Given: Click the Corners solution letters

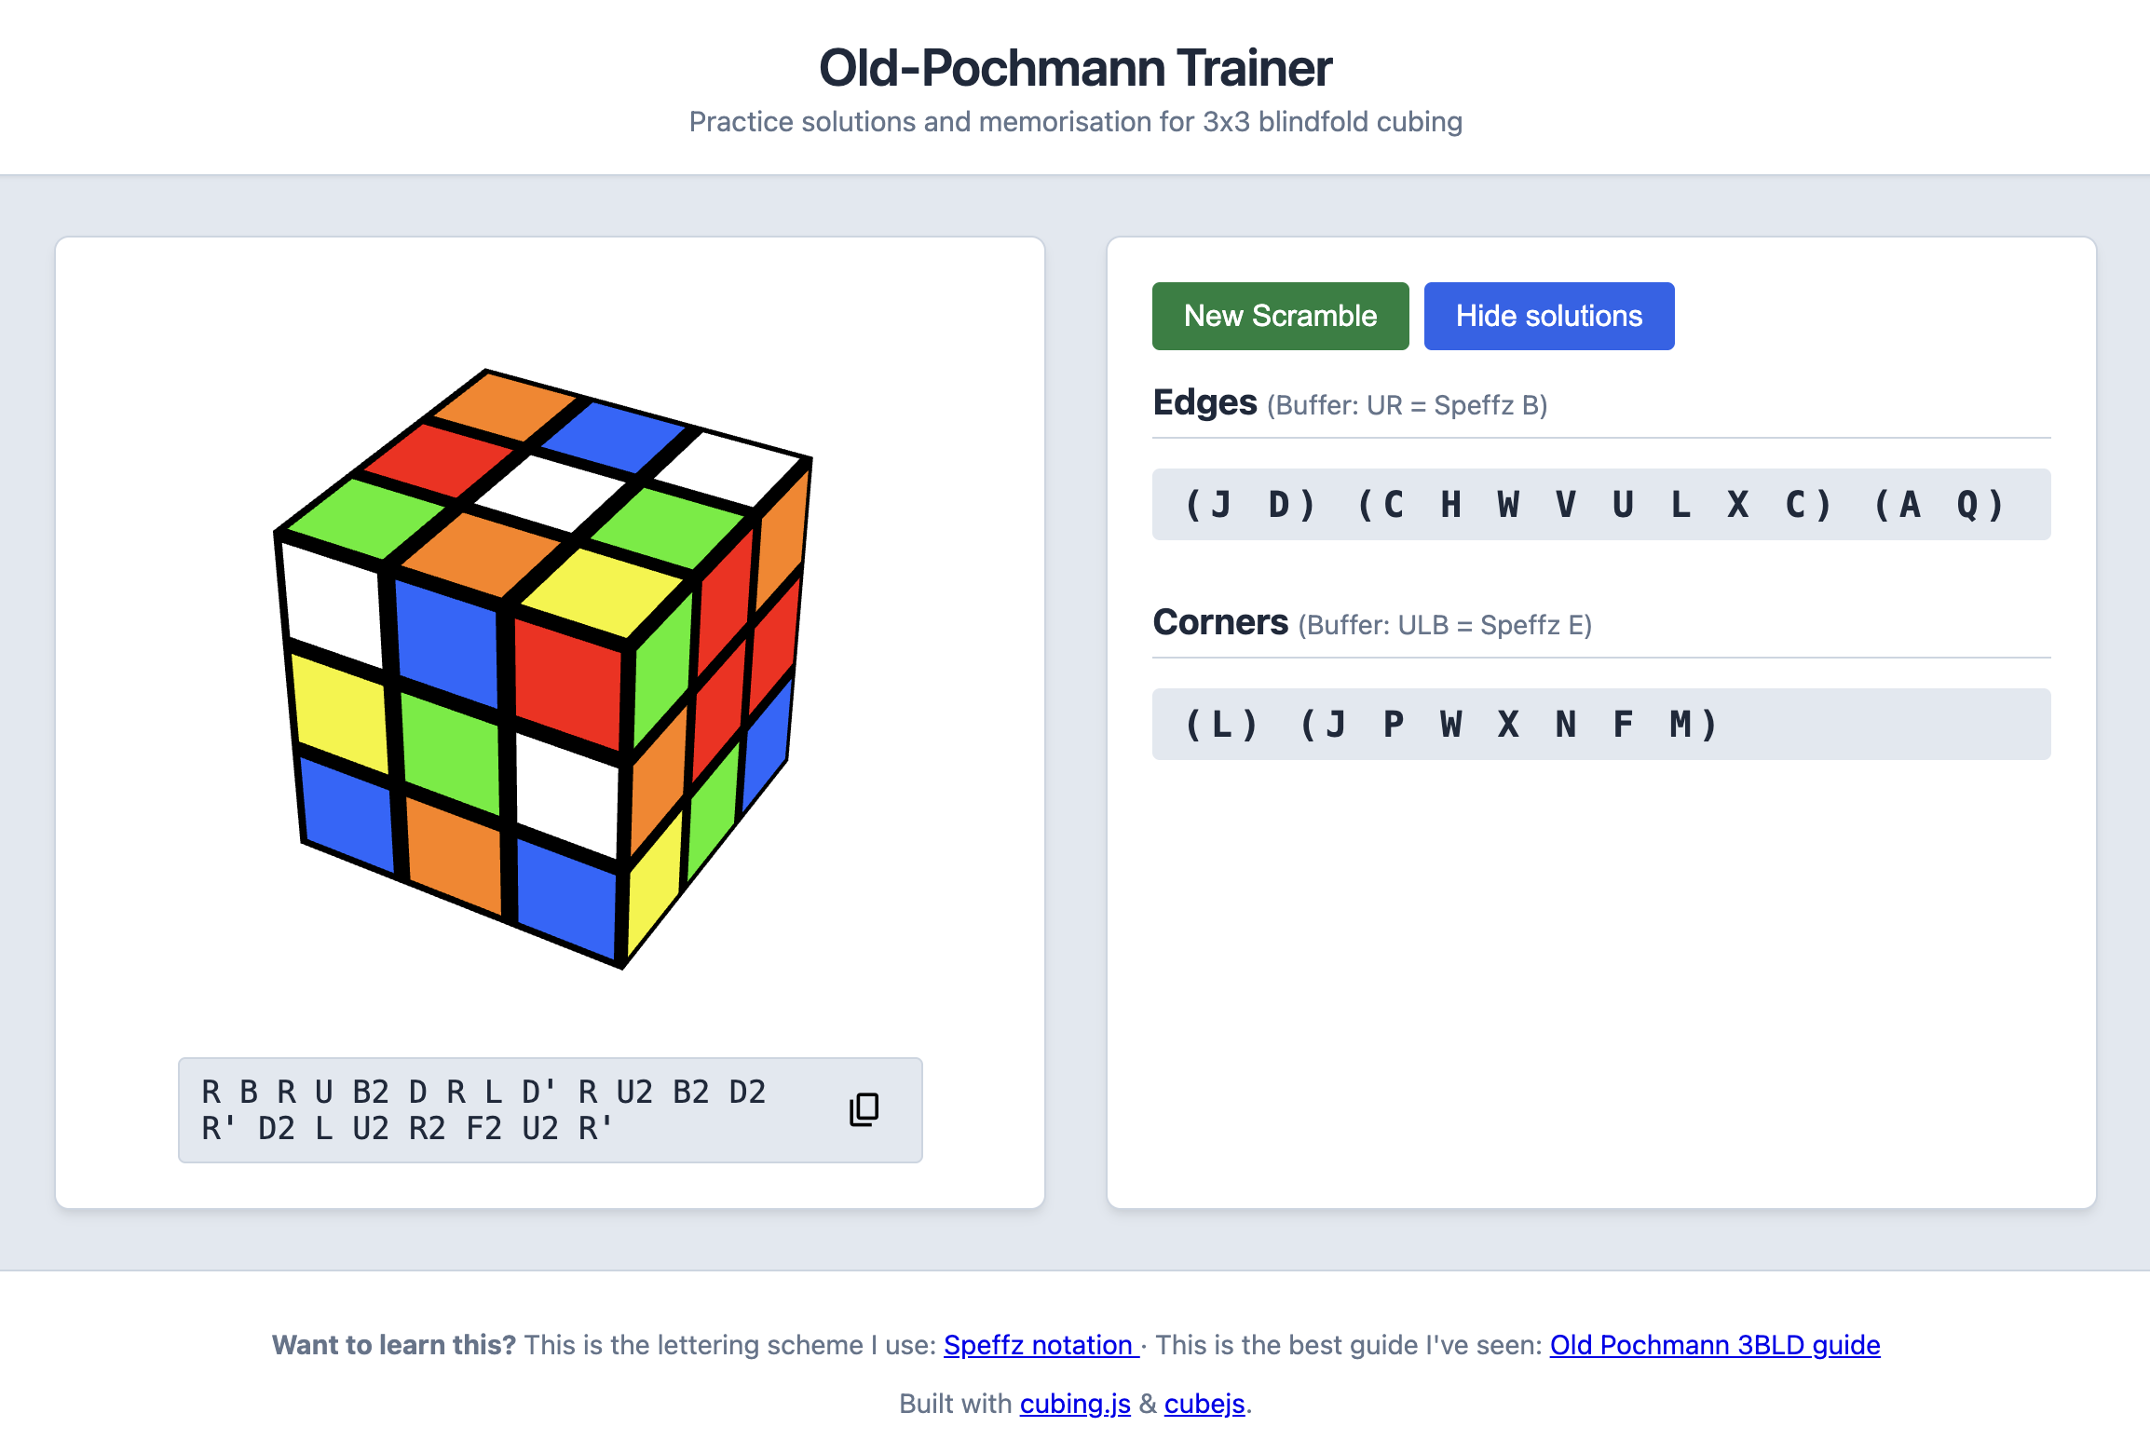Looking at the screenshot, I should point(1449,724).
